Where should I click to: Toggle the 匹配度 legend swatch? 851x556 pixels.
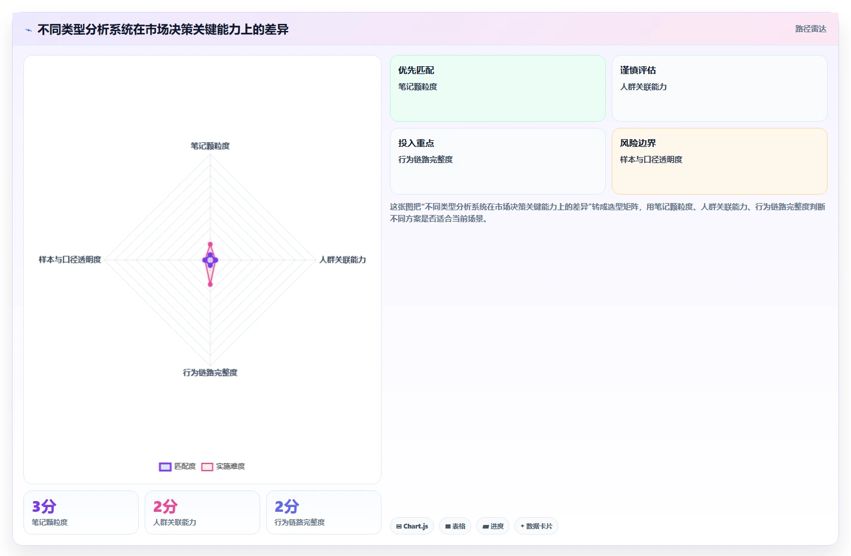point(165,466)
